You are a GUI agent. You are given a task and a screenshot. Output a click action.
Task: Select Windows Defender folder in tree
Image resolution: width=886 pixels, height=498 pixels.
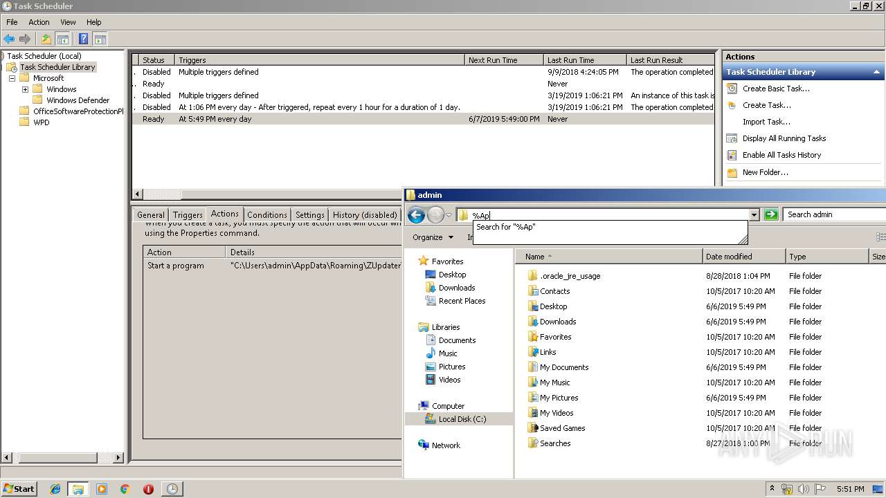pos(78,100)
